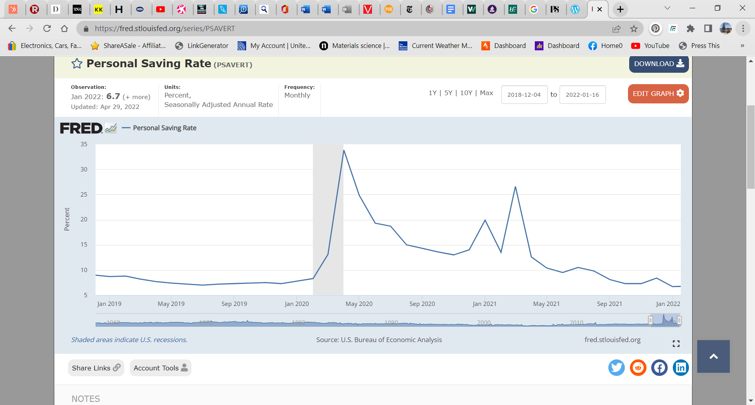Share the graph on Facebook
The height and width of the screenshot is (405, 755).
coord(659,368)
